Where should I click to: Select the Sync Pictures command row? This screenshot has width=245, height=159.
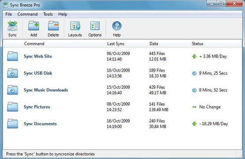point(122,107)
